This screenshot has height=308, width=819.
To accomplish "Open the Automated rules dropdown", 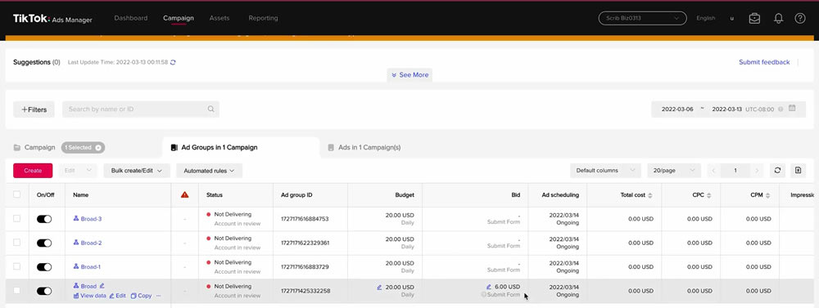I will click(210, 171).
